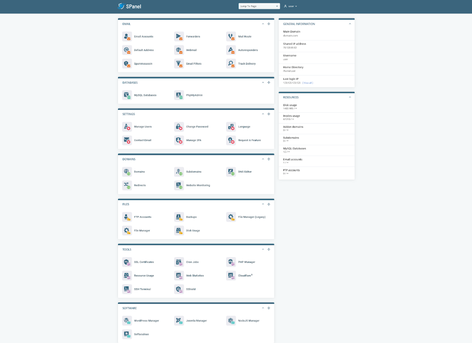Open the File Manager

pos(142,230)
